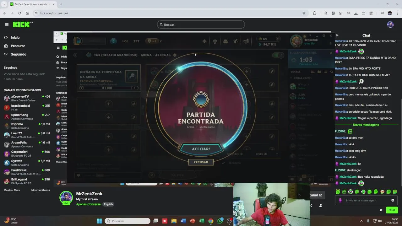Open File Explorer from taskbar
Image resolution: width=402 pixels, height=226 pixels.
point(174,221)
